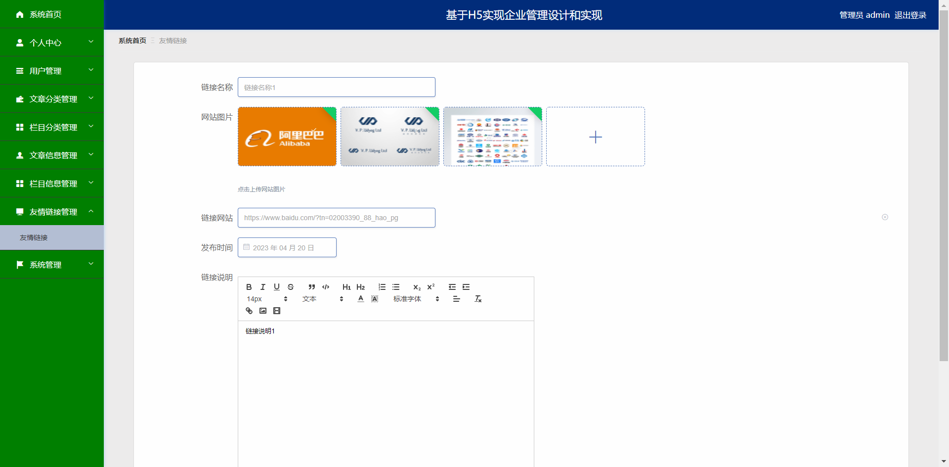Image resolution: width=949 pixels, height=467 pixels.
Task: Toggle italic formatting in the editor
Action: coord(263,287)
